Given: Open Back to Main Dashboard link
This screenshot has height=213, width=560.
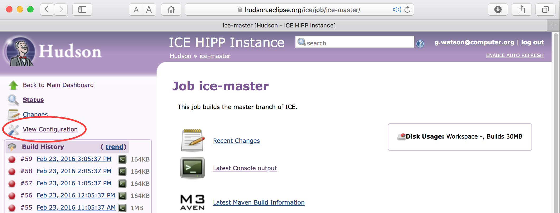Looking at the screenshot, I should click(x=58, y=85).
